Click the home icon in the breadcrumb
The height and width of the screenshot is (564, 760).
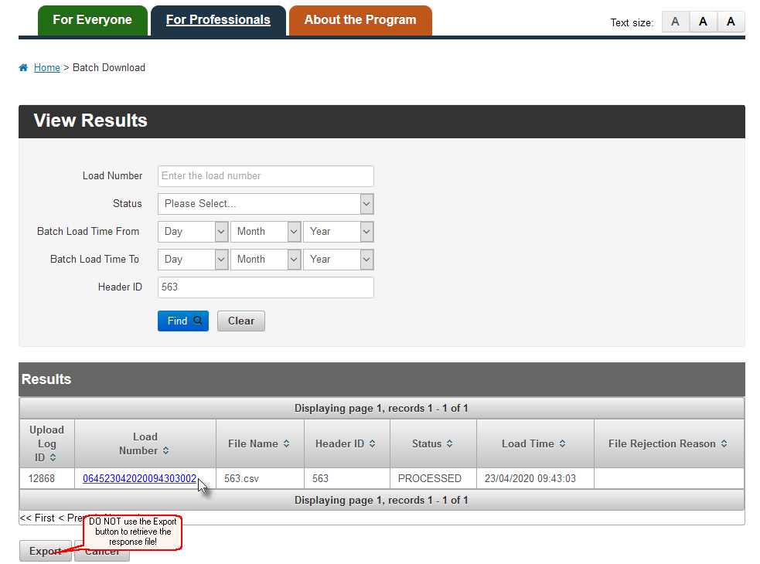pos(23,67)
